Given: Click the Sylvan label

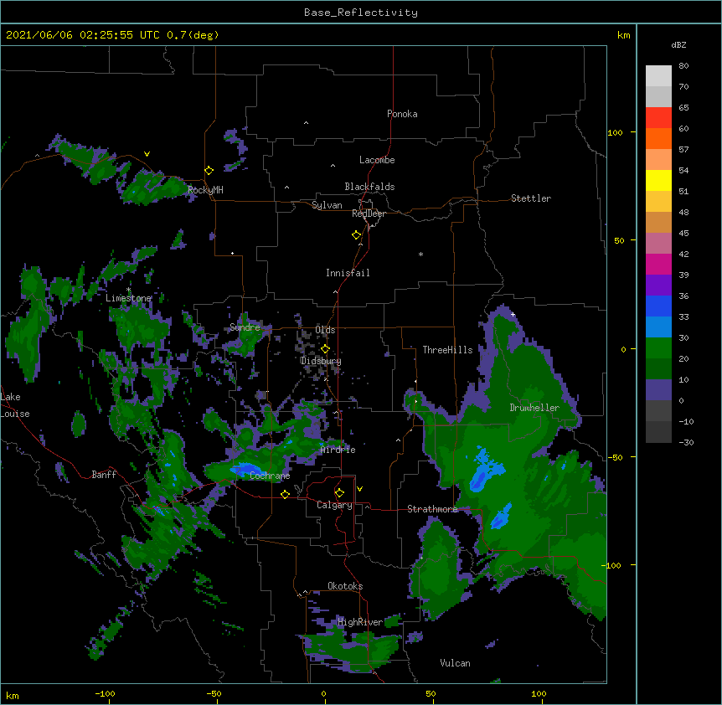Looking at the screenshot, I should coord(327,205).
